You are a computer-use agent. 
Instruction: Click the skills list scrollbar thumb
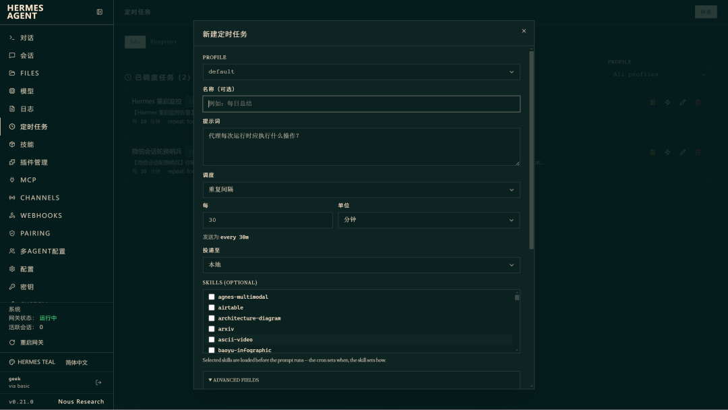coord(517,297)
